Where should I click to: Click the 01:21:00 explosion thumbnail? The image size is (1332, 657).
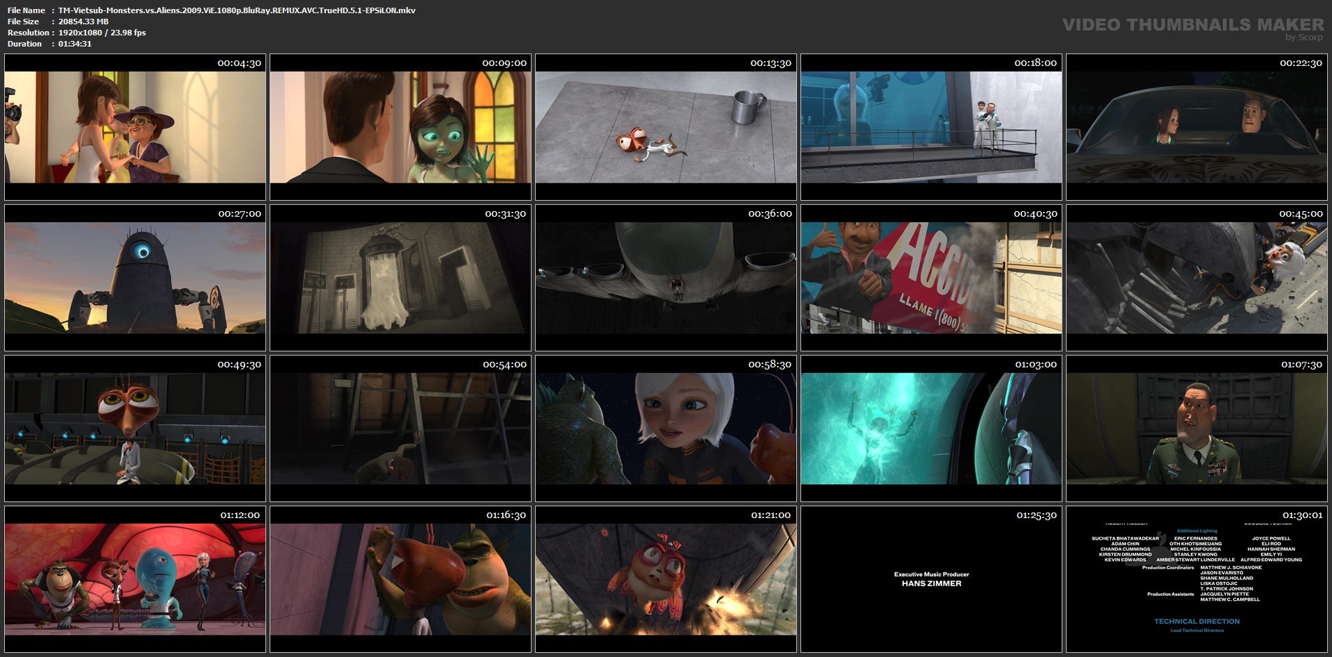tap(666, 579)
